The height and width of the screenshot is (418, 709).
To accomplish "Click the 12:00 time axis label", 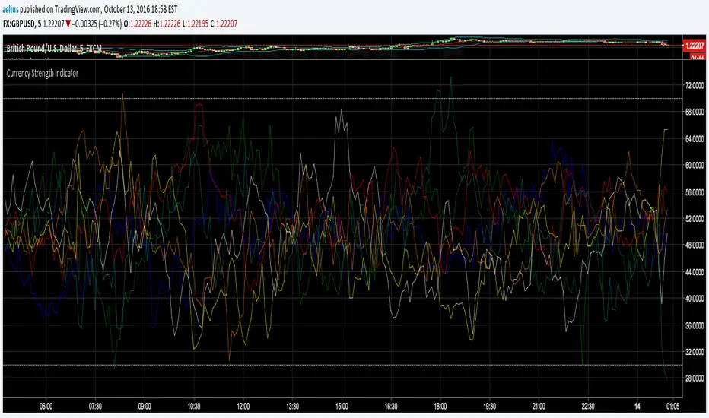I will pyautogui.click(x=244, y=407).
